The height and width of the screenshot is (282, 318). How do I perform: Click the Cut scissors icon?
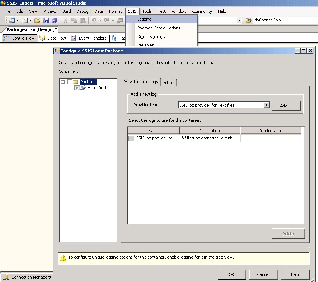(x=65, y=20)
